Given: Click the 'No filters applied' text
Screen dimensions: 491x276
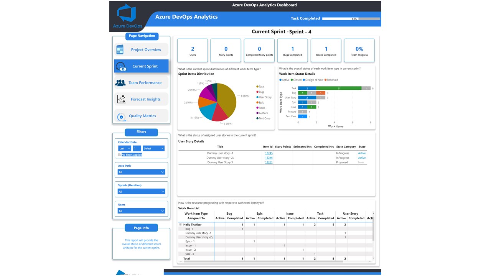Looking at the screenshot, I should 132,154.
